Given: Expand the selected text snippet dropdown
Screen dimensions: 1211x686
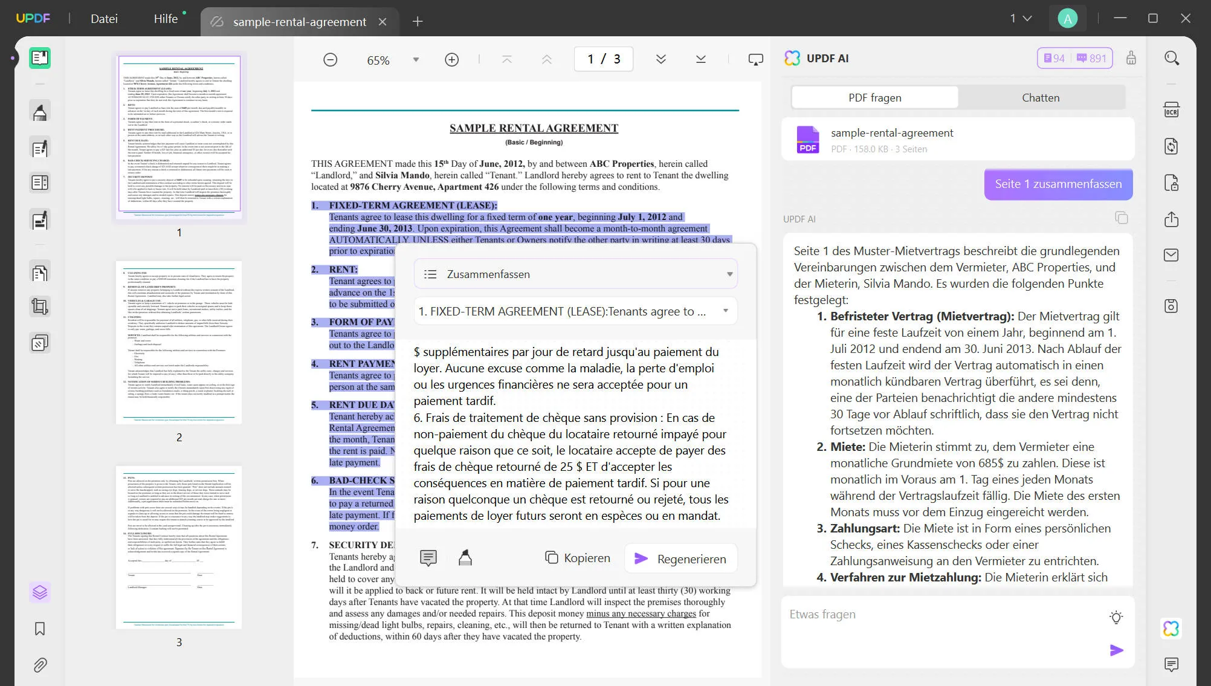Looking at the screenshot, I should (x=725, y=311).
